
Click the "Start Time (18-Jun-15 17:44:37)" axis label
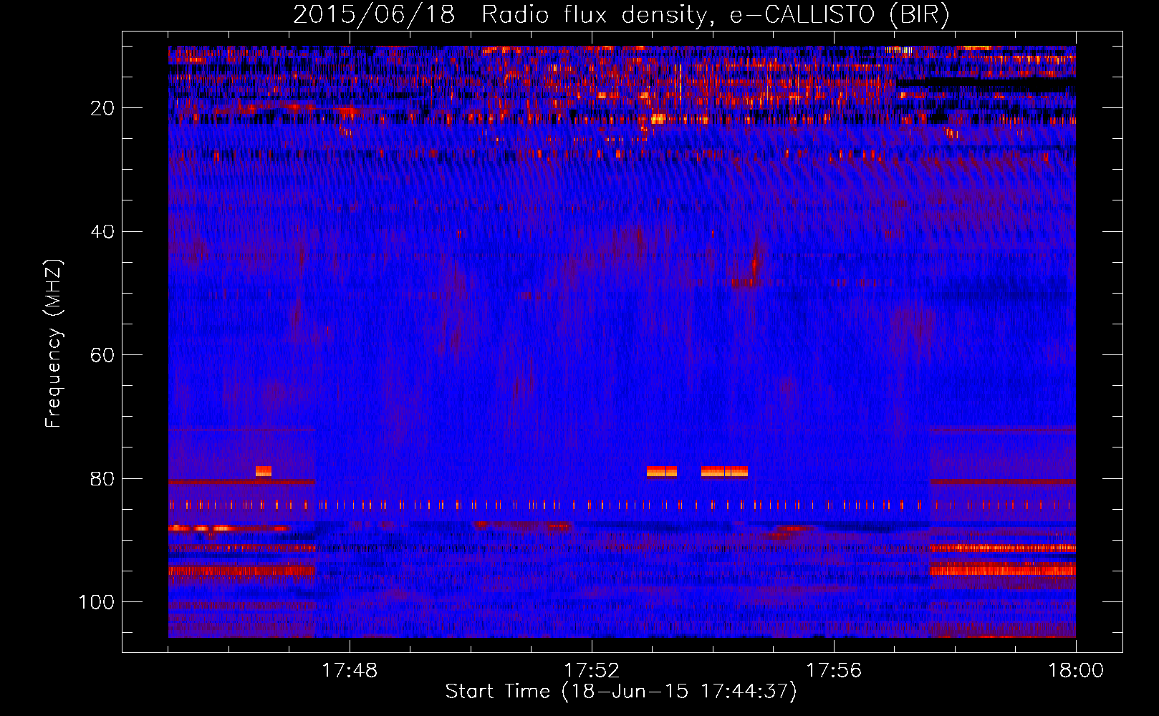click(621, 692)
